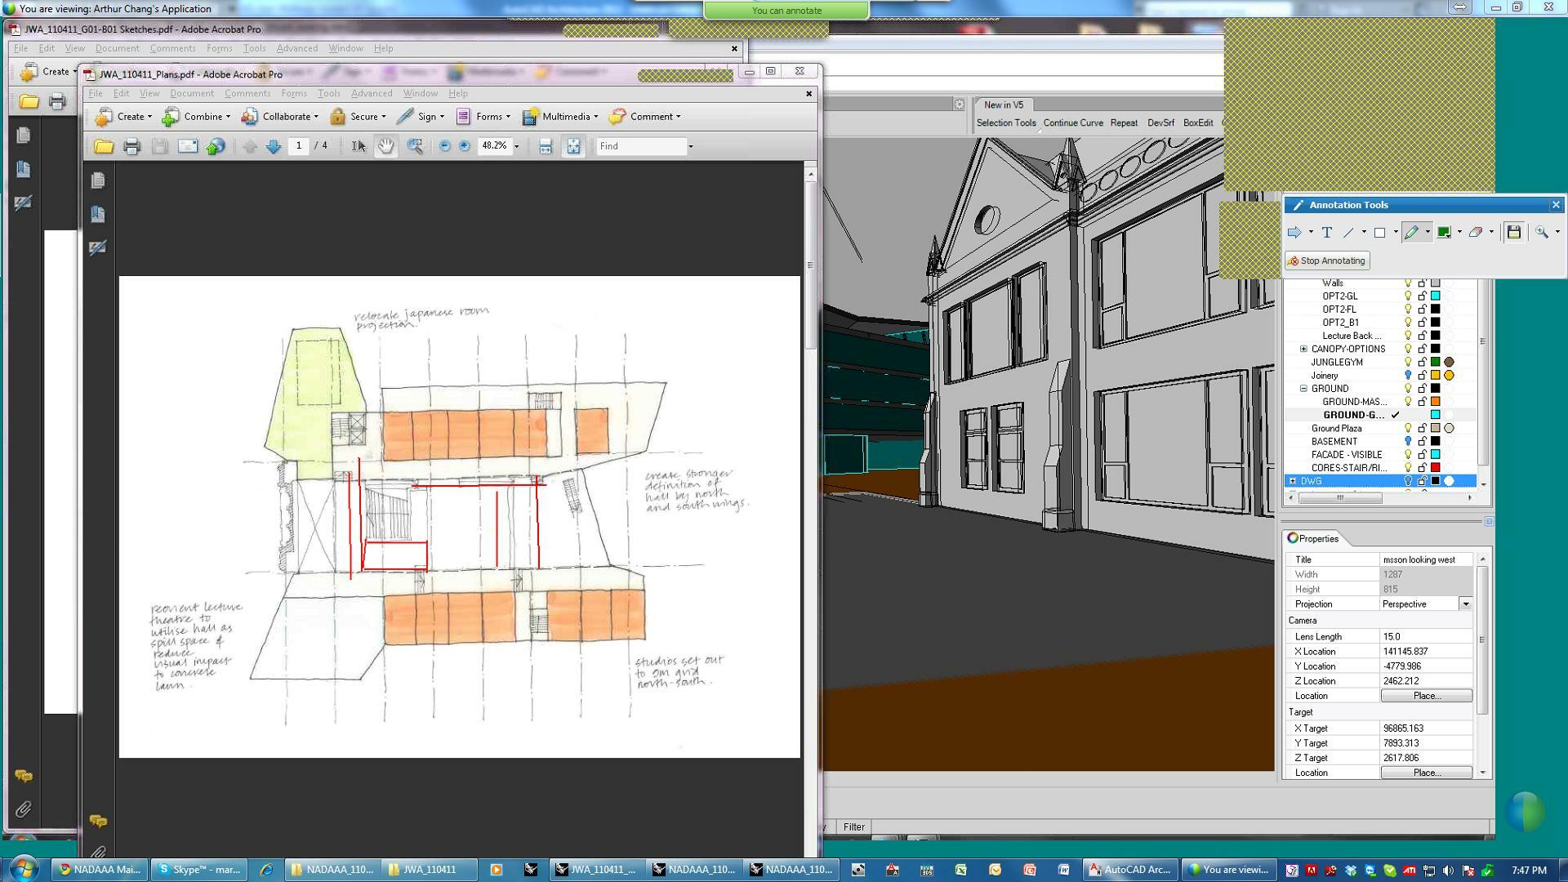Click in the Find text field
1568x882 pixels.
[640, 147]
